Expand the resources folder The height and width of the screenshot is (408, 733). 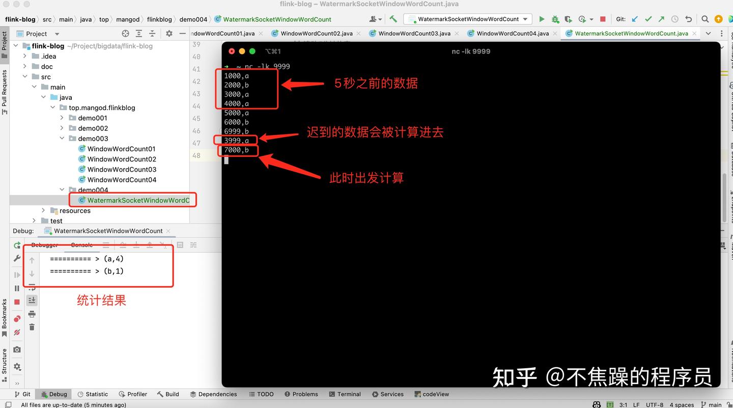43,210
